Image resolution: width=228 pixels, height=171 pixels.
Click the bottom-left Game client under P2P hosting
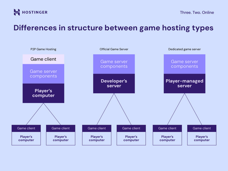(x=26, y=128)
